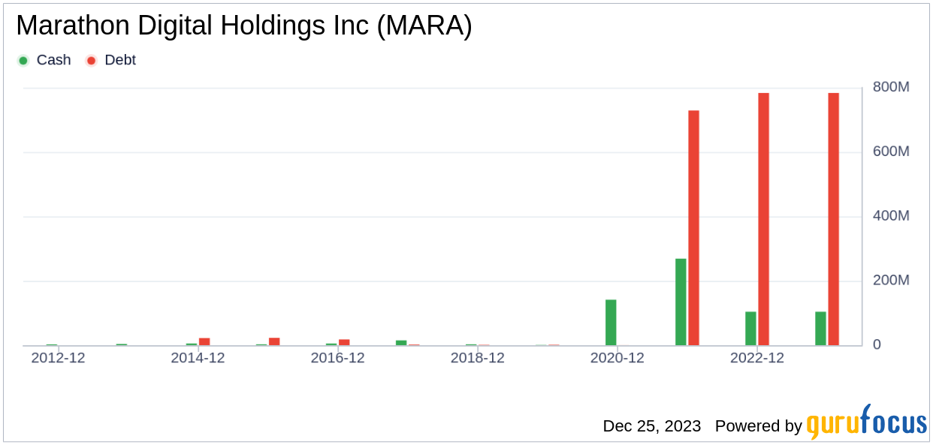This screenshot has width=933, height=445.
Task: Click the red Debt bar near 730M
Action: 693,228
